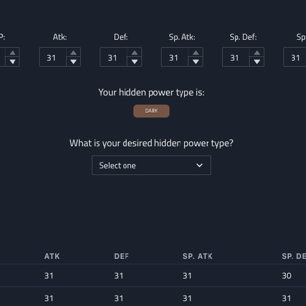
Task: Decrease the Sp. Atk IV value
Action: [x=196, y=62]
